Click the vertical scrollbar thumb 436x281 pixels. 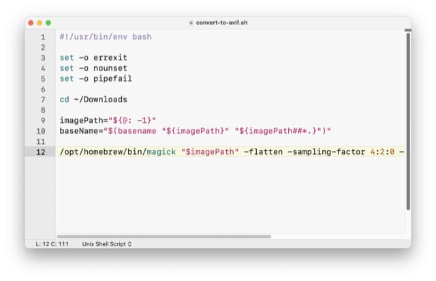coord(408,121)
